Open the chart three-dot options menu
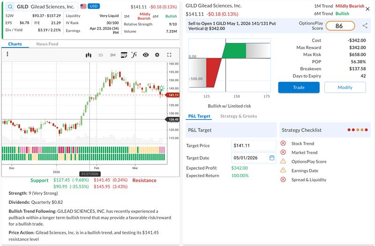Screen dimensions: 375x246 pyautogui.click(x=7, y=54)
